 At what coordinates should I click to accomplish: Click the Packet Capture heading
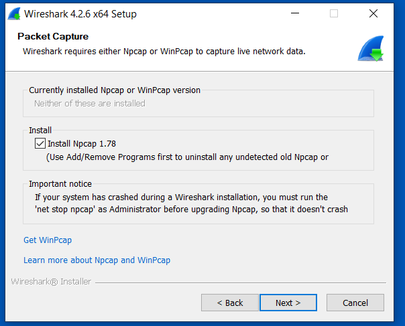[53, 36]
